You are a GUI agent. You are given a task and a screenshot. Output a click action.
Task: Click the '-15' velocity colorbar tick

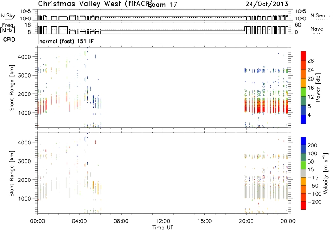(x=313, y=178)
